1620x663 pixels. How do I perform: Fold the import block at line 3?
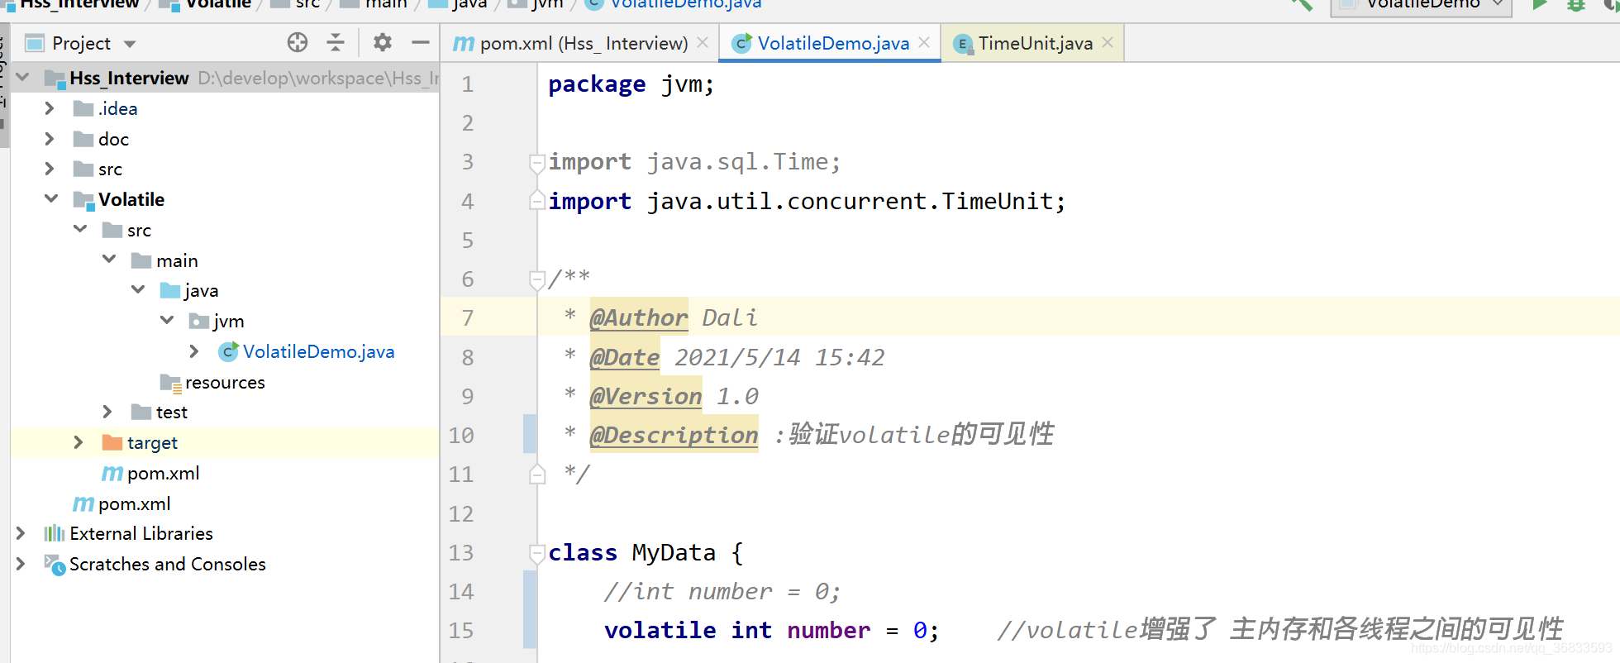[537, 163]
